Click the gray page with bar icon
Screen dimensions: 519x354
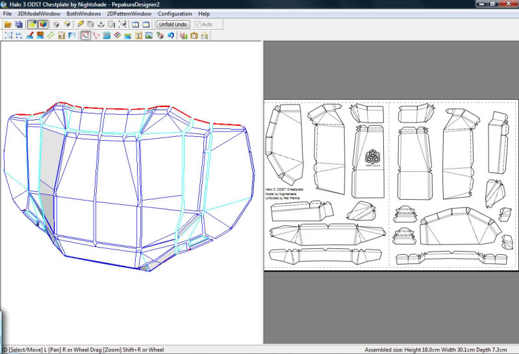[x=112, y=24]
